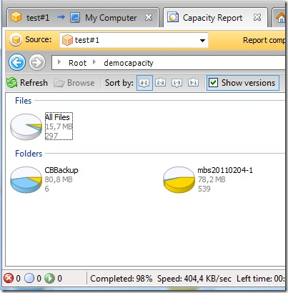Open the home tab icon
Viewport: 288px width, 293px height.
pos(281,18)
